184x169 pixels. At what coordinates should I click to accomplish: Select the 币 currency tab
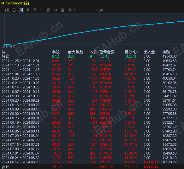click(49, 10)
